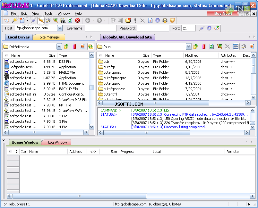Click the Rename icon in main toolbar
Viewport: 258px width, 208px height.
pos(120,21)
